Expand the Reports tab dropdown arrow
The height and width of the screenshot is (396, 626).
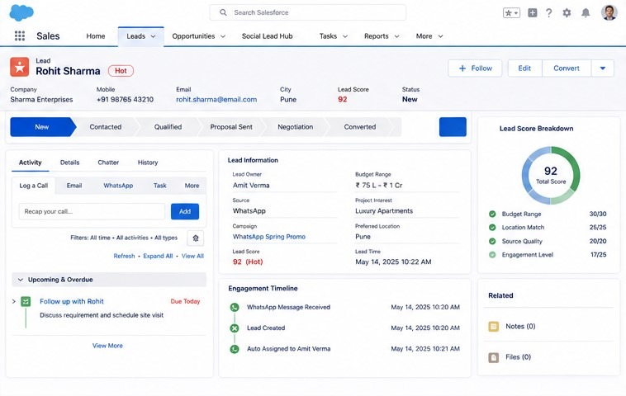397,36
